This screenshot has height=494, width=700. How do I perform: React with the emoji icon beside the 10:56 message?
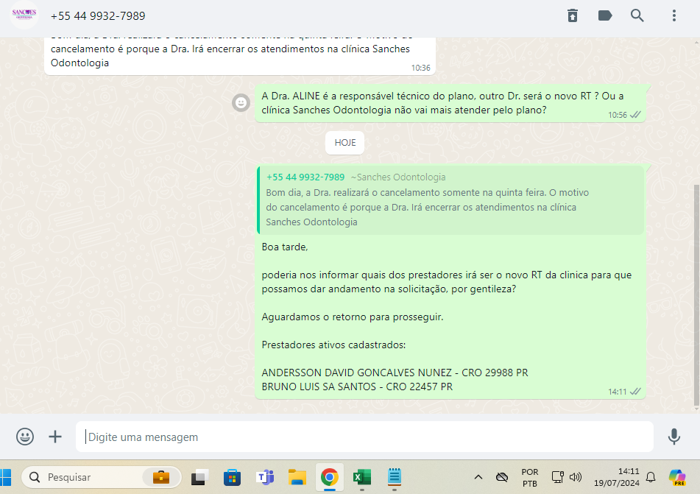[241, 103]
